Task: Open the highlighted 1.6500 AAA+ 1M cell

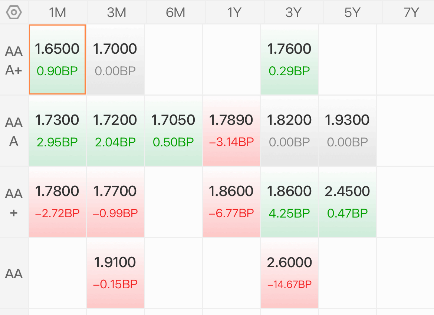Action: coord(57,59)
